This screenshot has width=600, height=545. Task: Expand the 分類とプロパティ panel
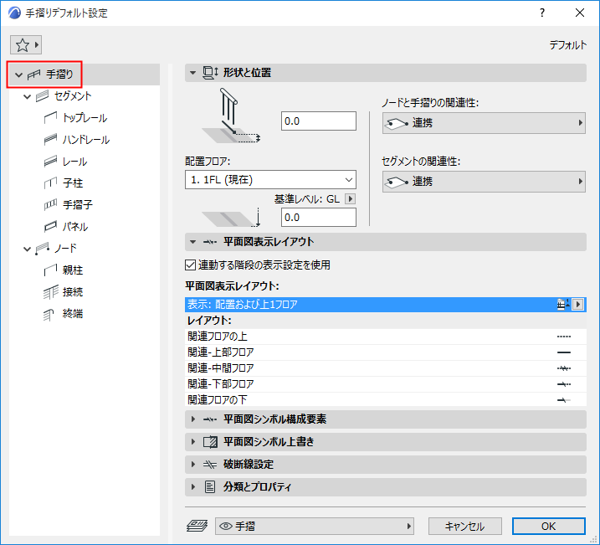point(192,487)
